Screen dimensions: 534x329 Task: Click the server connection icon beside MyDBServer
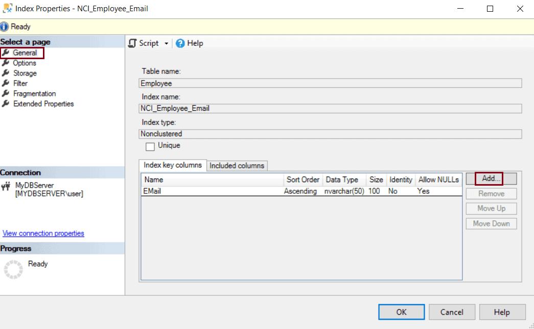pyautogui.click(x=7, y=186)
